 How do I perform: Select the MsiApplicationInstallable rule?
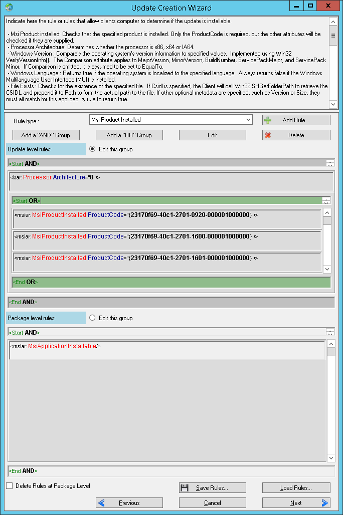coord(167,350)
